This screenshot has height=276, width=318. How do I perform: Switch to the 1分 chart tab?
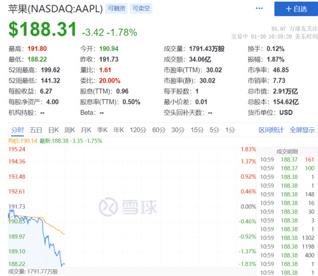(x=230, y=130)
